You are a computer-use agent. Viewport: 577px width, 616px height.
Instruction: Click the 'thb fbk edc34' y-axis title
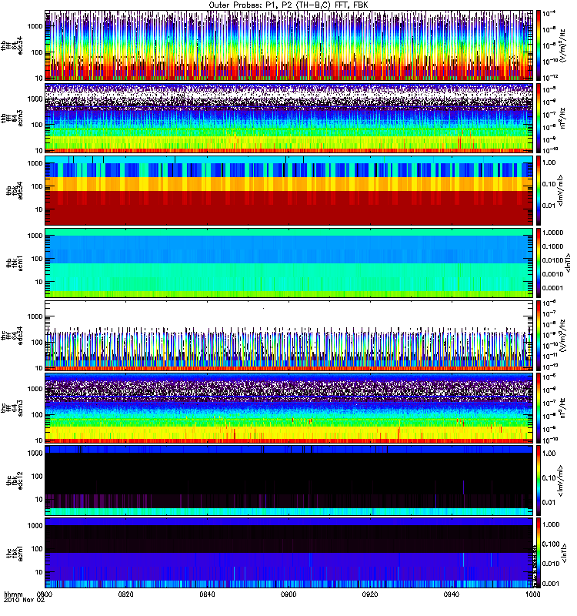click(14, 190)
